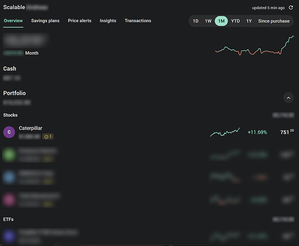Click the Scalable brand title
This screenshot has width=299, height=246.
(14, 7)
